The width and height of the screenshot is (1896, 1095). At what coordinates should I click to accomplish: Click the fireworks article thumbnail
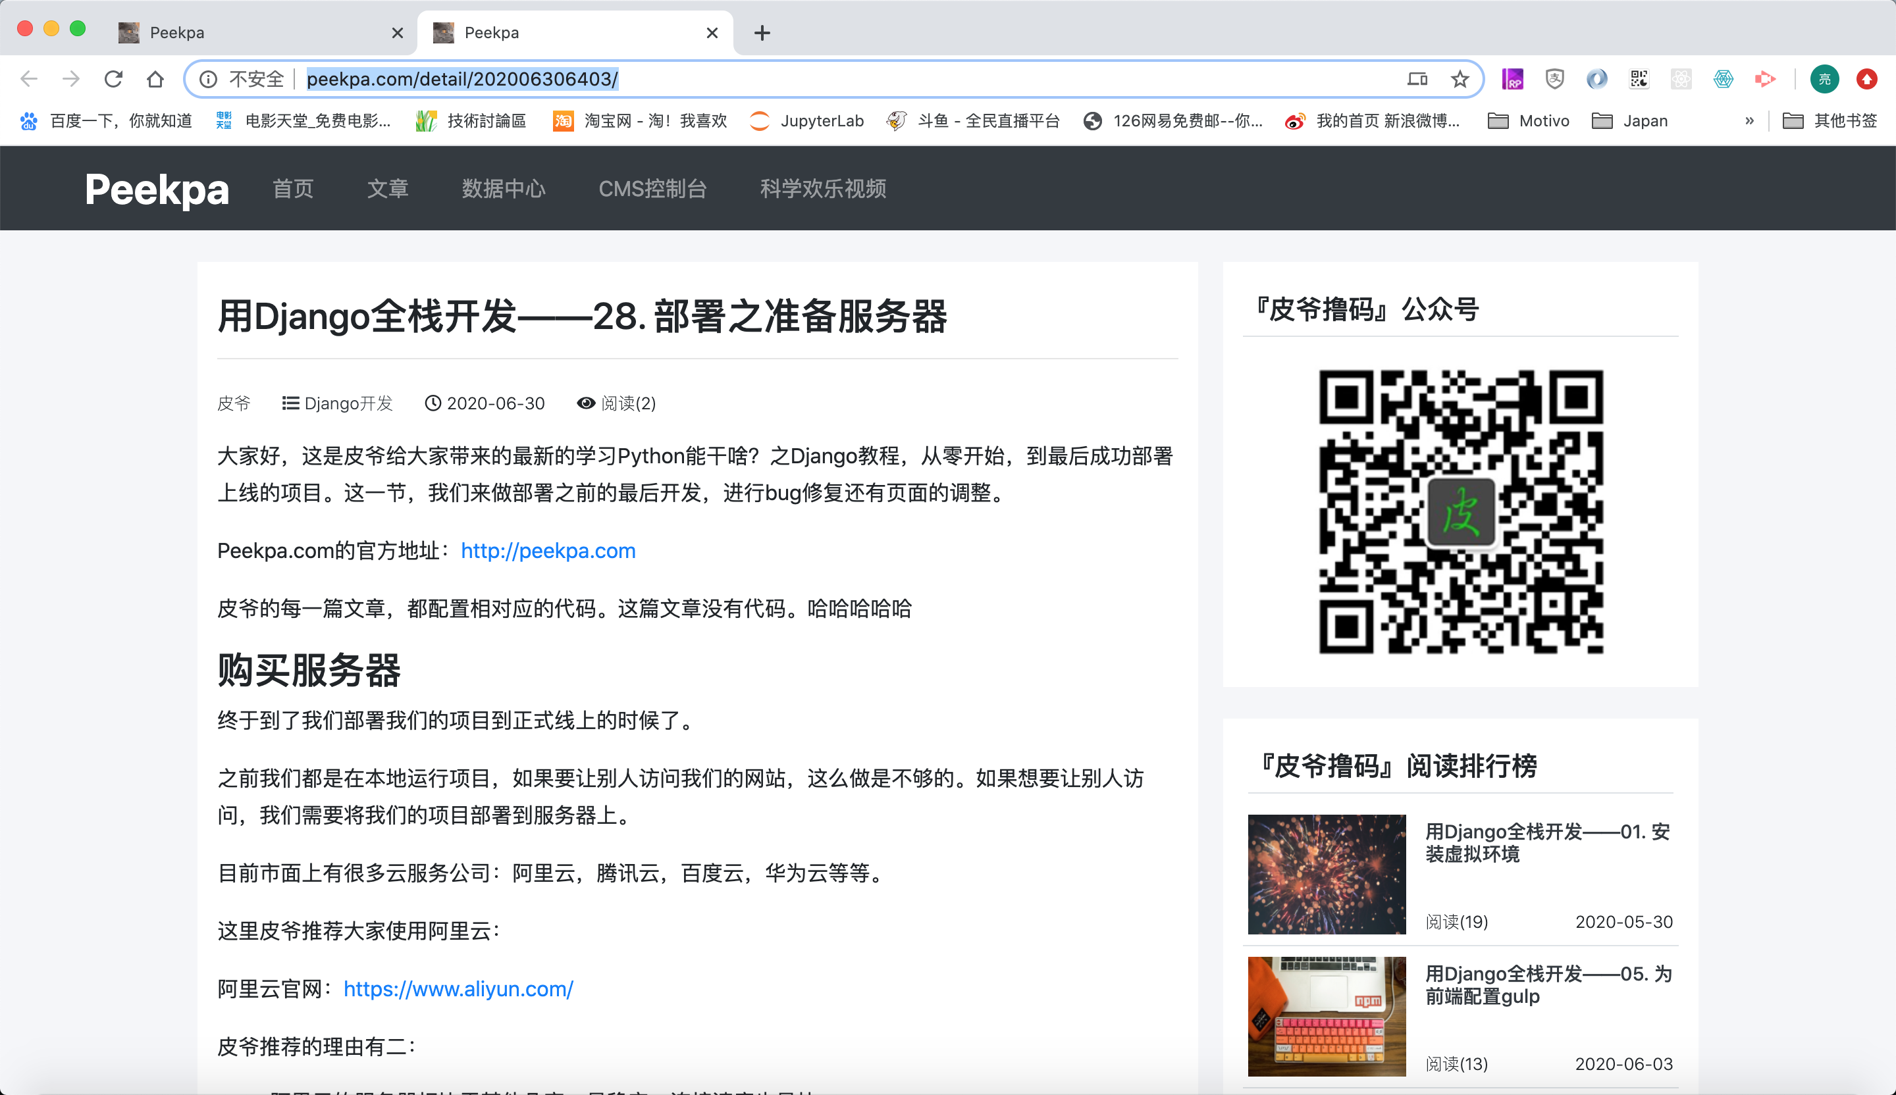tap(1327, 875)
